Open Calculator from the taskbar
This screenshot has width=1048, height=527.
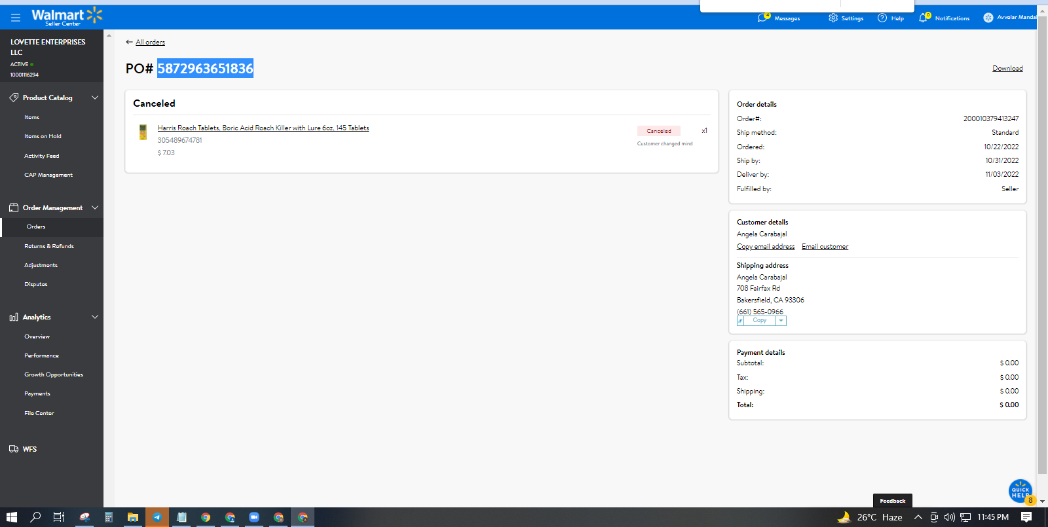tap(109, 517)
